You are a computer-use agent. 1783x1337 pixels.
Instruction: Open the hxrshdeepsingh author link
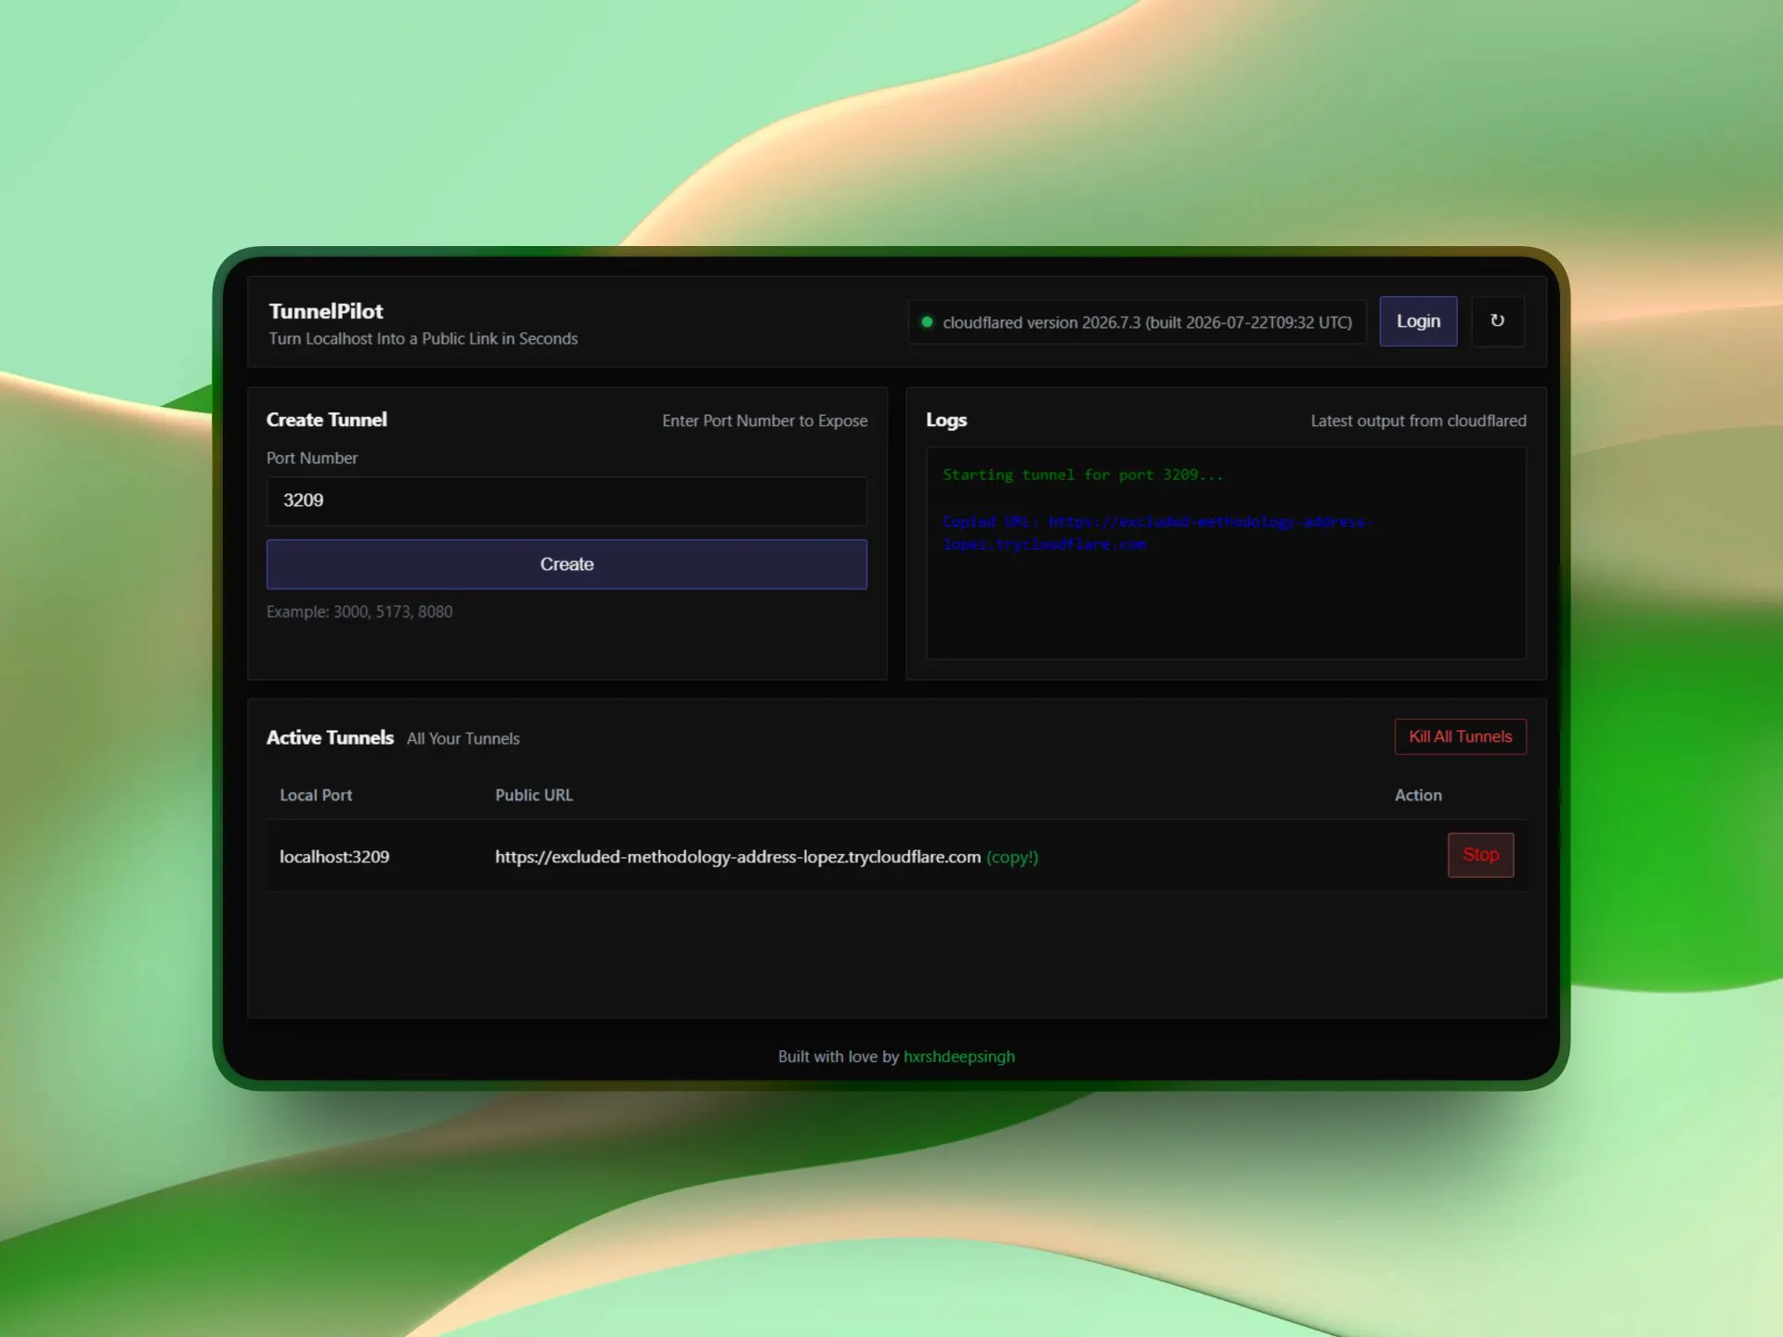click(x=959, y=1057)
